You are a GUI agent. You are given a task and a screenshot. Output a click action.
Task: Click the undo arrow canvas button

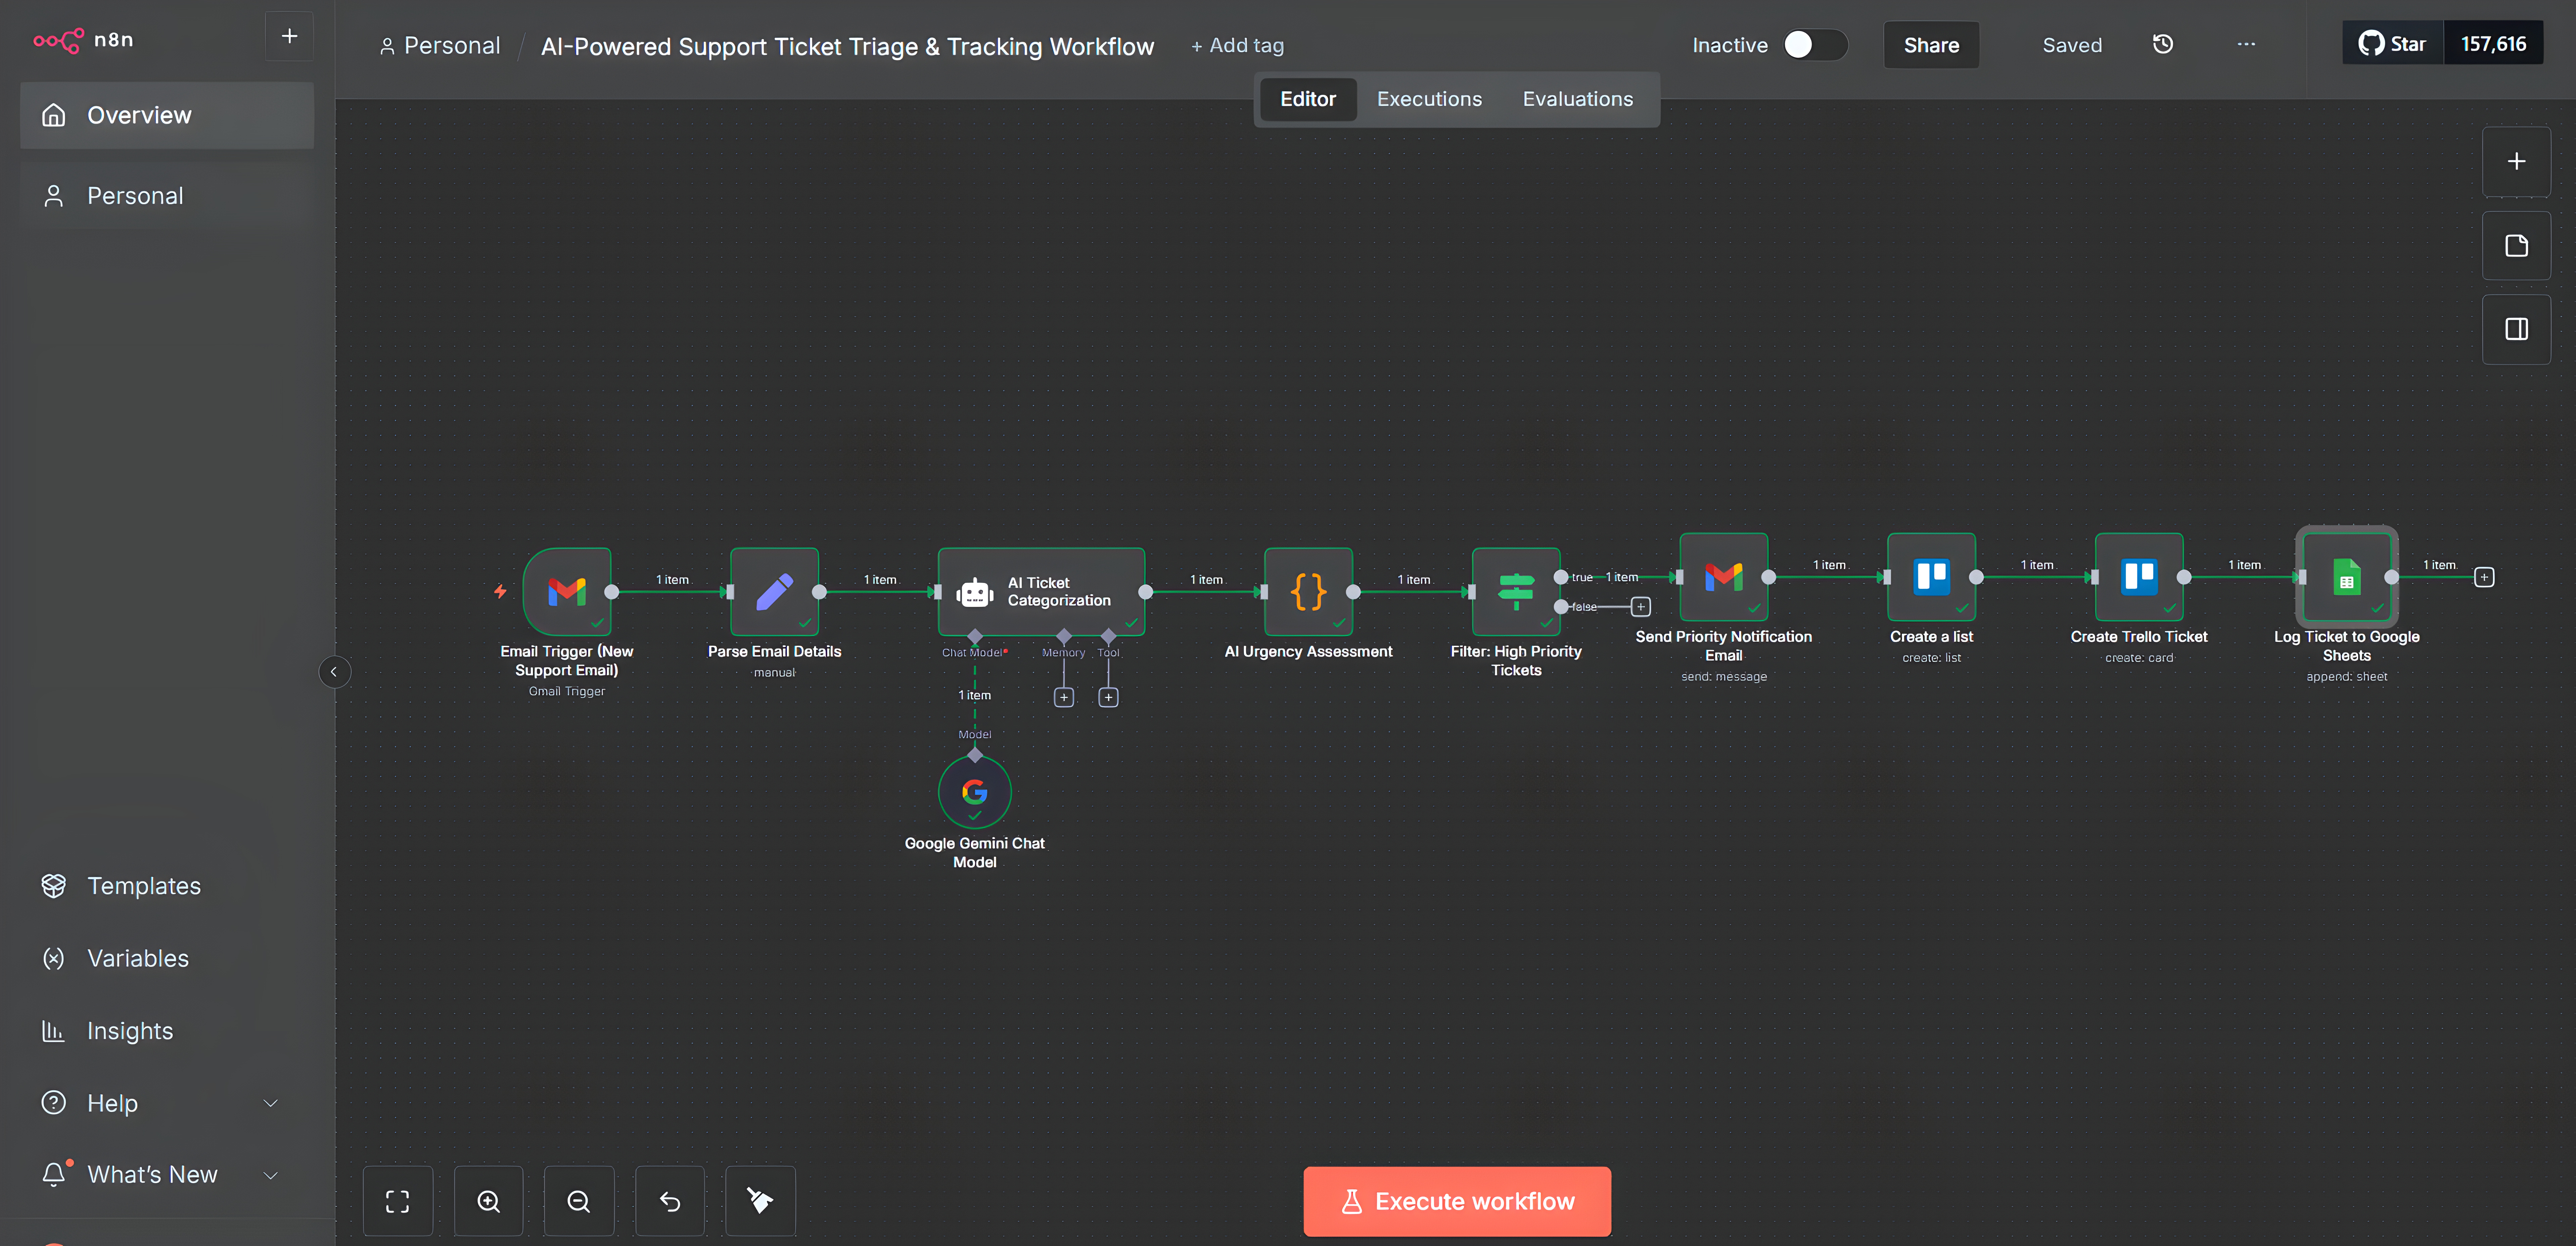click(670, 1201)
